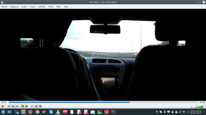Open the red dotted mixer app icon
Screen dimensions: 206x115
[x=107, y=112]
